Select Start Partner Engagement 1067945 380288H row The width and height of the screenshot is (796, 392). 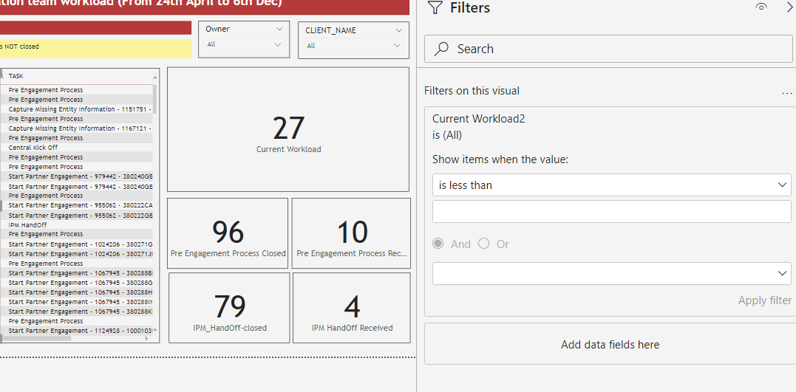click(77, 292)
